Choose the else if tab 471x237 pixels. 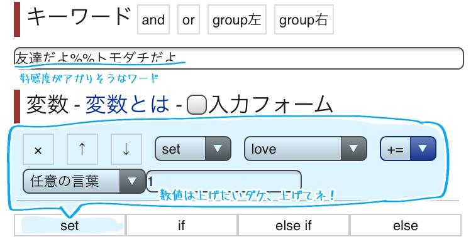click(x=294, y=225)
